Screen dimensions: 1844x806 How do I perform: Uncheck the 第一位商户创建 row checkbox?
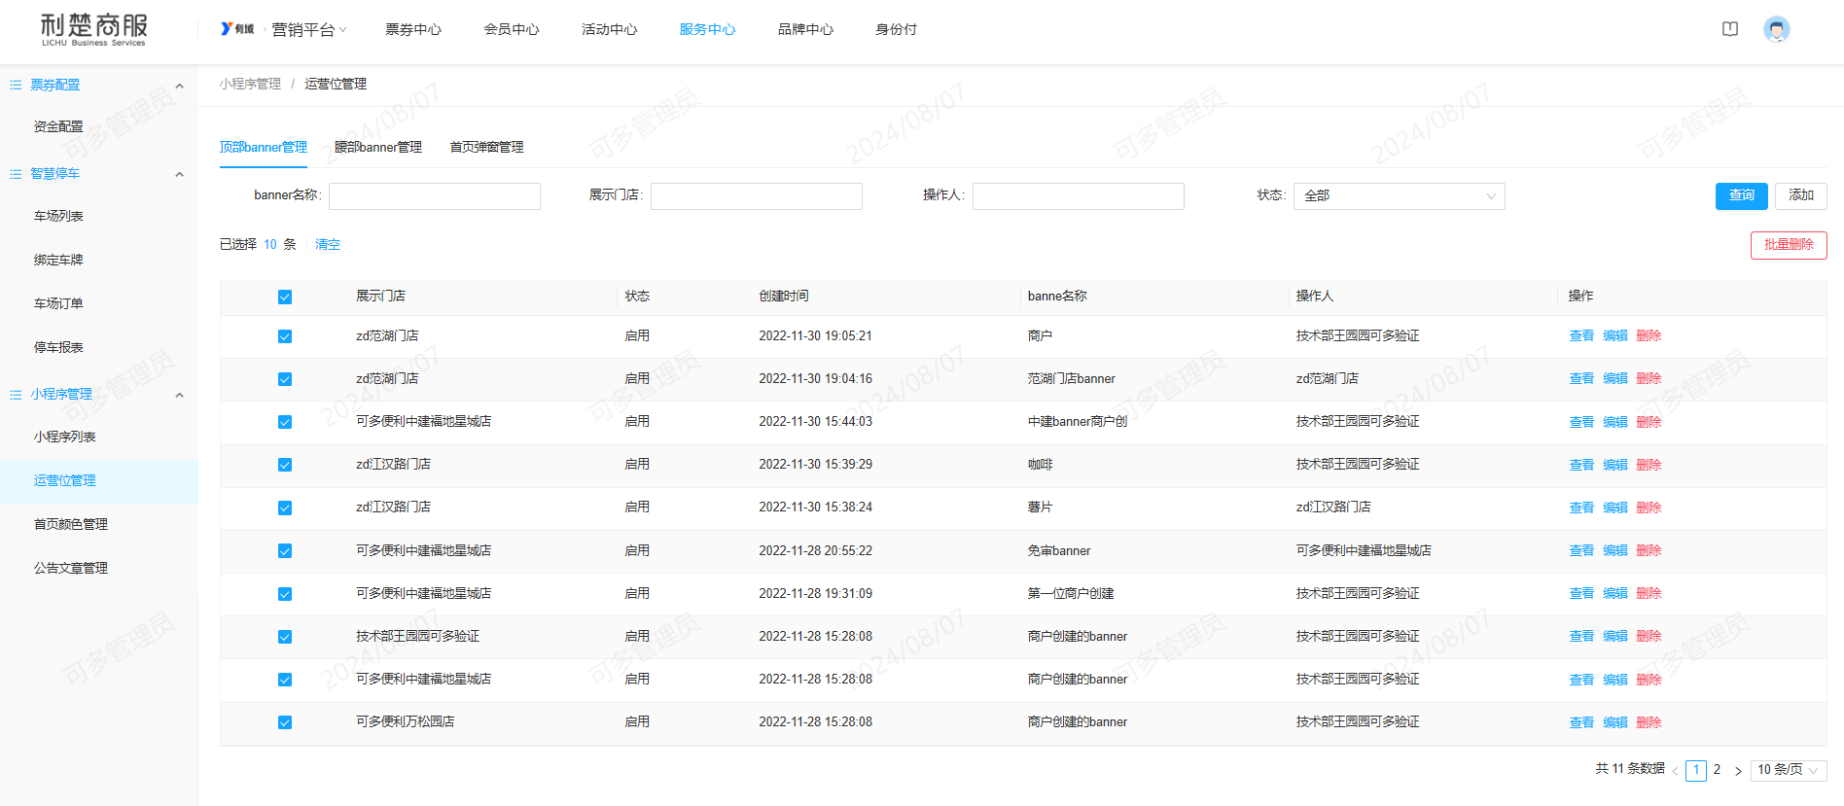click(x=285, y=594)
